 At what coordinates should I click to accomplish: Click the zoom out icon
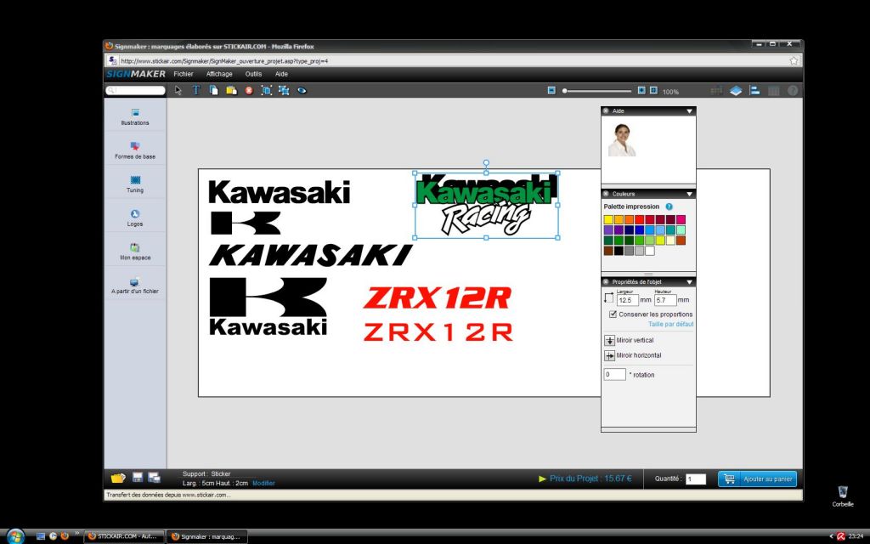(551, 90)
